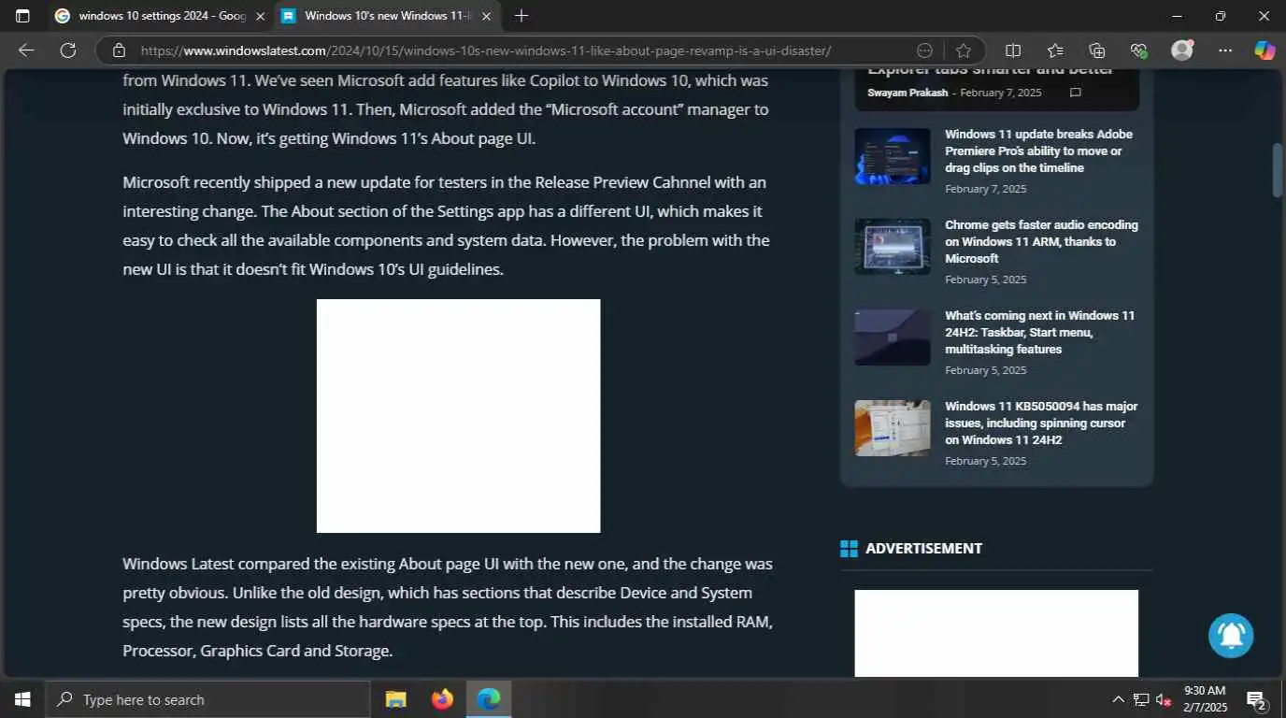Viewport: 1286px width, 718px height.
Task: Click the date February 5, 2025 under Chrome article
Action: (985, 280)
